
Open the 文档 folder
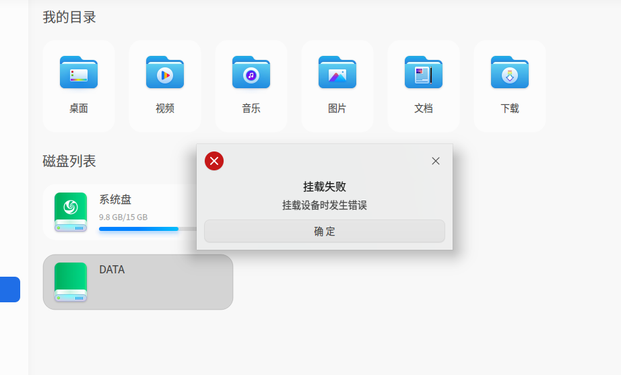pyautogui.click(x=424, y=86)
